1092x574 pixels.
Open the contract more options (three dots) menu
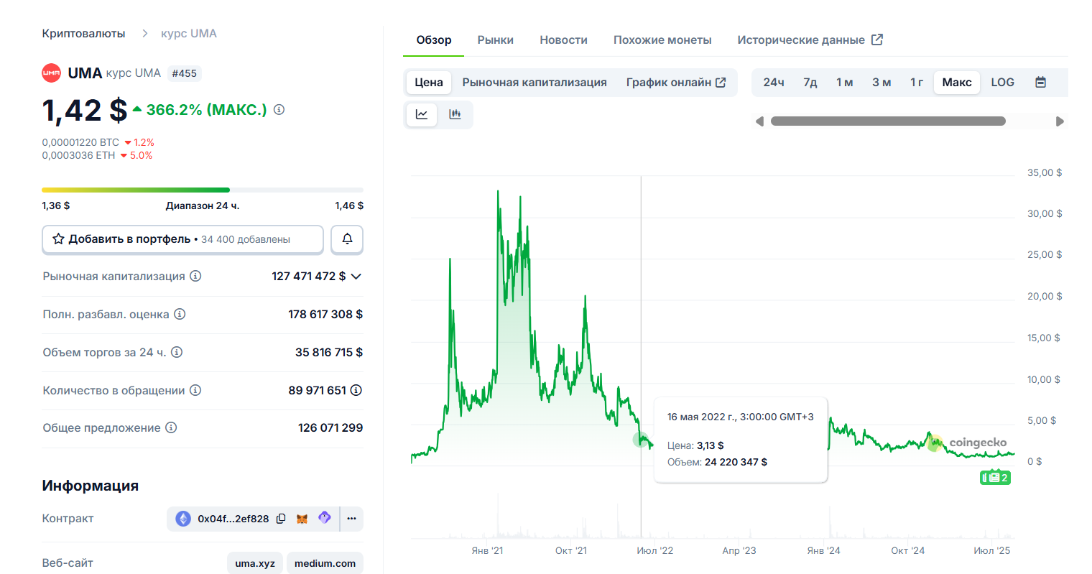tap(351, 519)
